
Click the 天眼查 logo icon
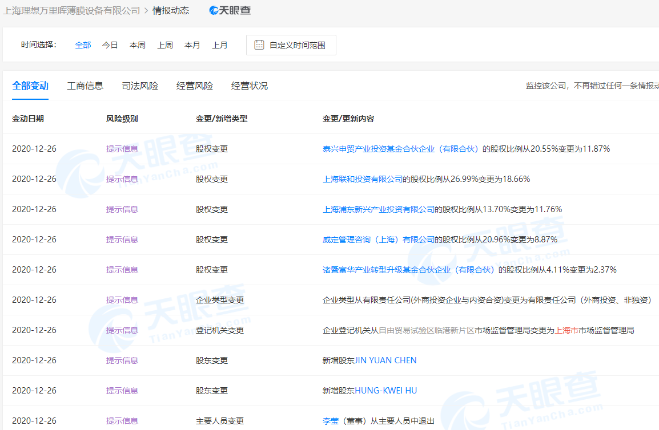pos(230,10)
